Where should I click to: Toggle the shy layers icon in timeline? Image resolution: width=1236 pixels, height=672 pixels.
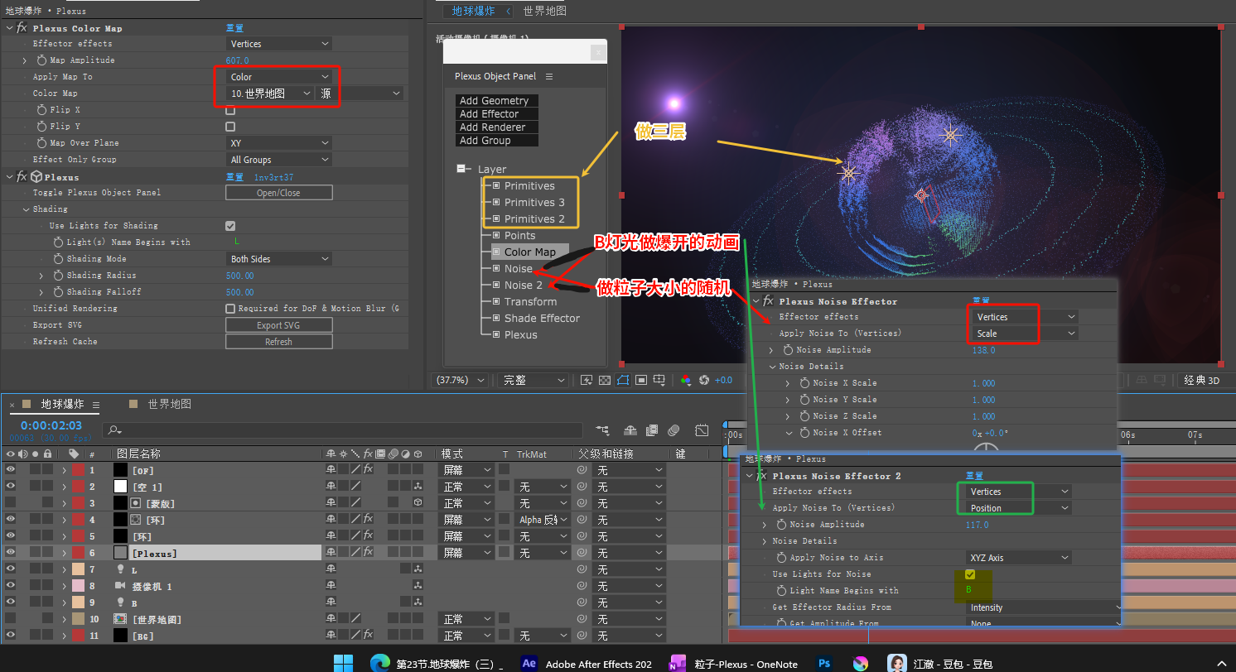tap(630, 431)
